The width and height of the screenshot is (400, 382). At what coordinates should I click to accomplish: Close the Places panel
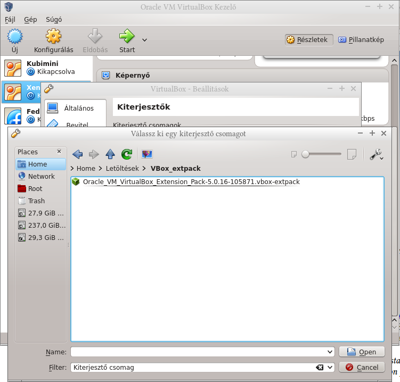click(x=59, y=152)
